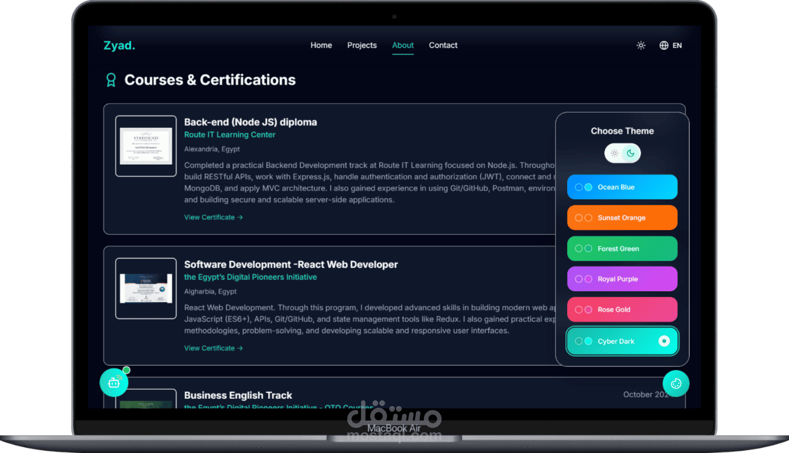Open the chatbot robot floating button
Screen dimensions: 789x453
tap(114, 383)
